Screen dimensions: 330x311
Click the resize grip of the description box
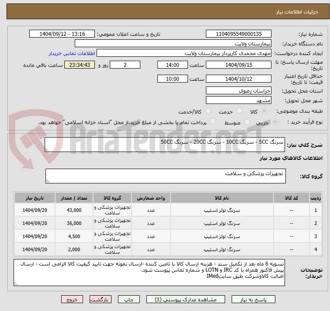[x=47, y=150]
